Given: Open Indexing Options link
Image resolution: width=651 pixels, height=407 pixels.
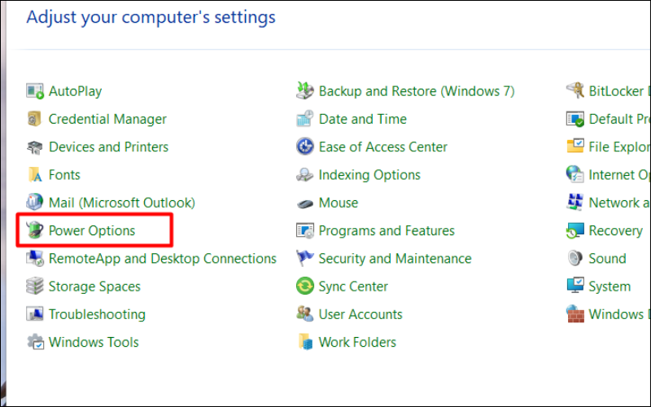Looking at the screenshot, I should 369,175.
